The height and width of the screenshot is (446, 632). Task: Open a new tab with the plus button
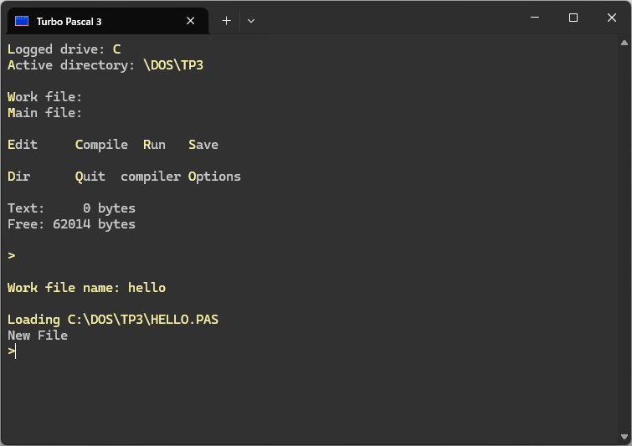pos(227,21)
